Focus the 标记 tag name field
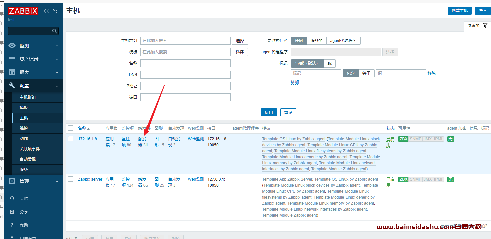The image size is (491, 239). pyautogui.click(x=316, y=73)
